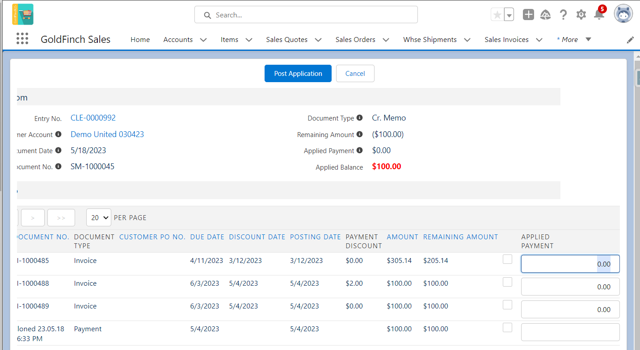This screenshot has height=350, width=640.
Task: Open the Demo United 030423 account link
Action: coord(107,134)
